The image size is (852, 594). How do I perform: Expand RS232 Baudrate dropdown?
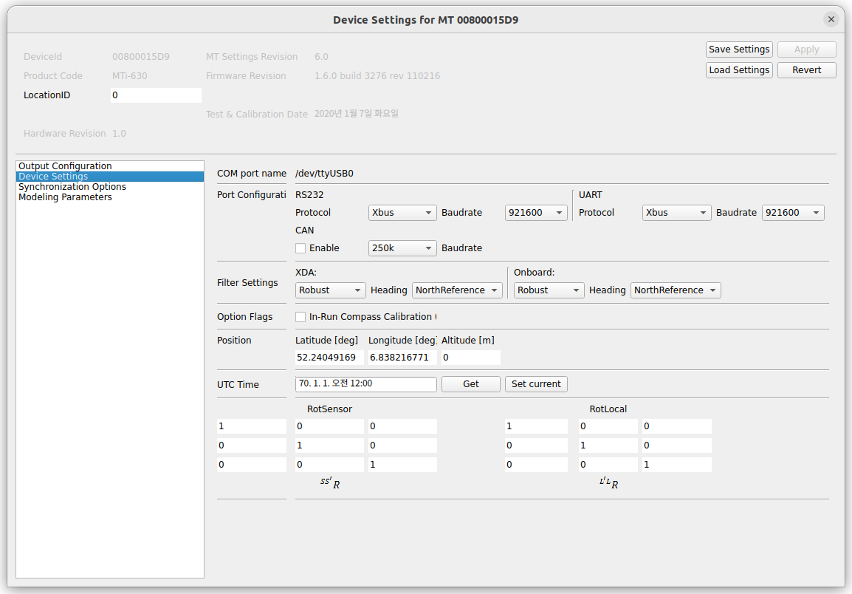coord(536,213)
